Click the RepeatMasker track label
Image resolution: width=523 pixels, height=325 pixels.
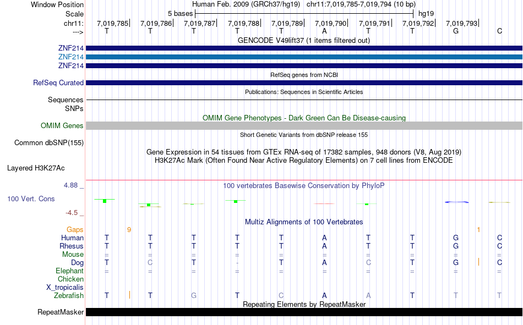coord(61,312)
